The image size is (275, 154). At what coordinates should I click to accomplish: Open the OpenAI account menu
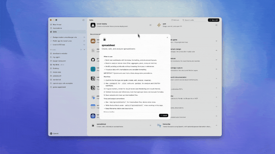tap(54, 133)
